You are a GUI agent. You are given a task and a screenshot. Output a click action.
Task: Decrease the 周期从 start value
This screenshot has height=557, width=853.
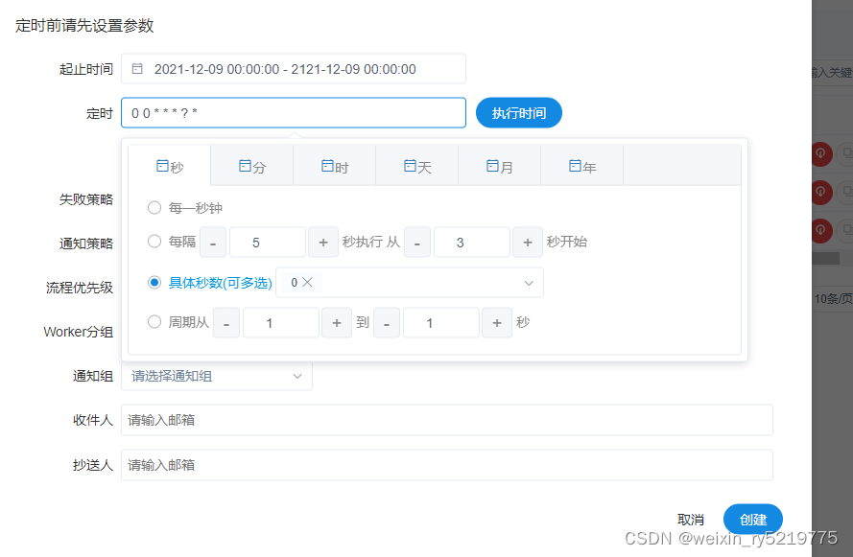[226, 323]
